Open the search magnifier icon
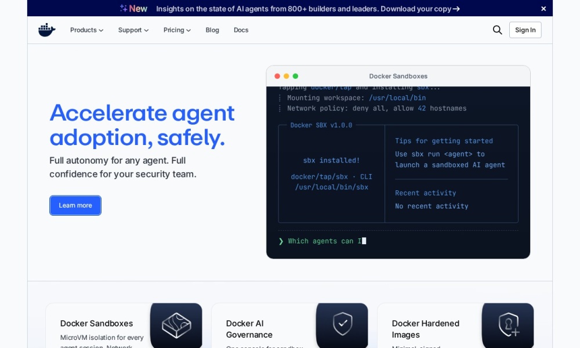The width and height of the screenshot is (580, 348). click(497, 30)
